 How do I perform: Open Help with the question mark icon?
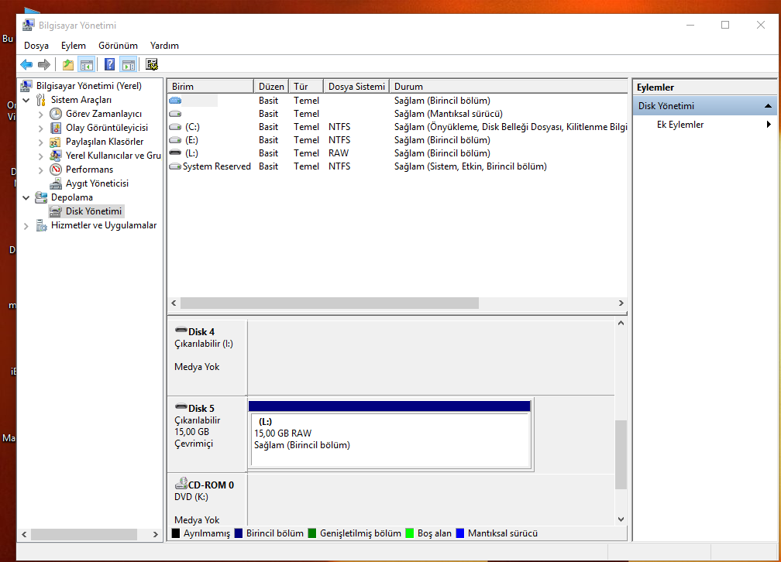coord(109,64)
